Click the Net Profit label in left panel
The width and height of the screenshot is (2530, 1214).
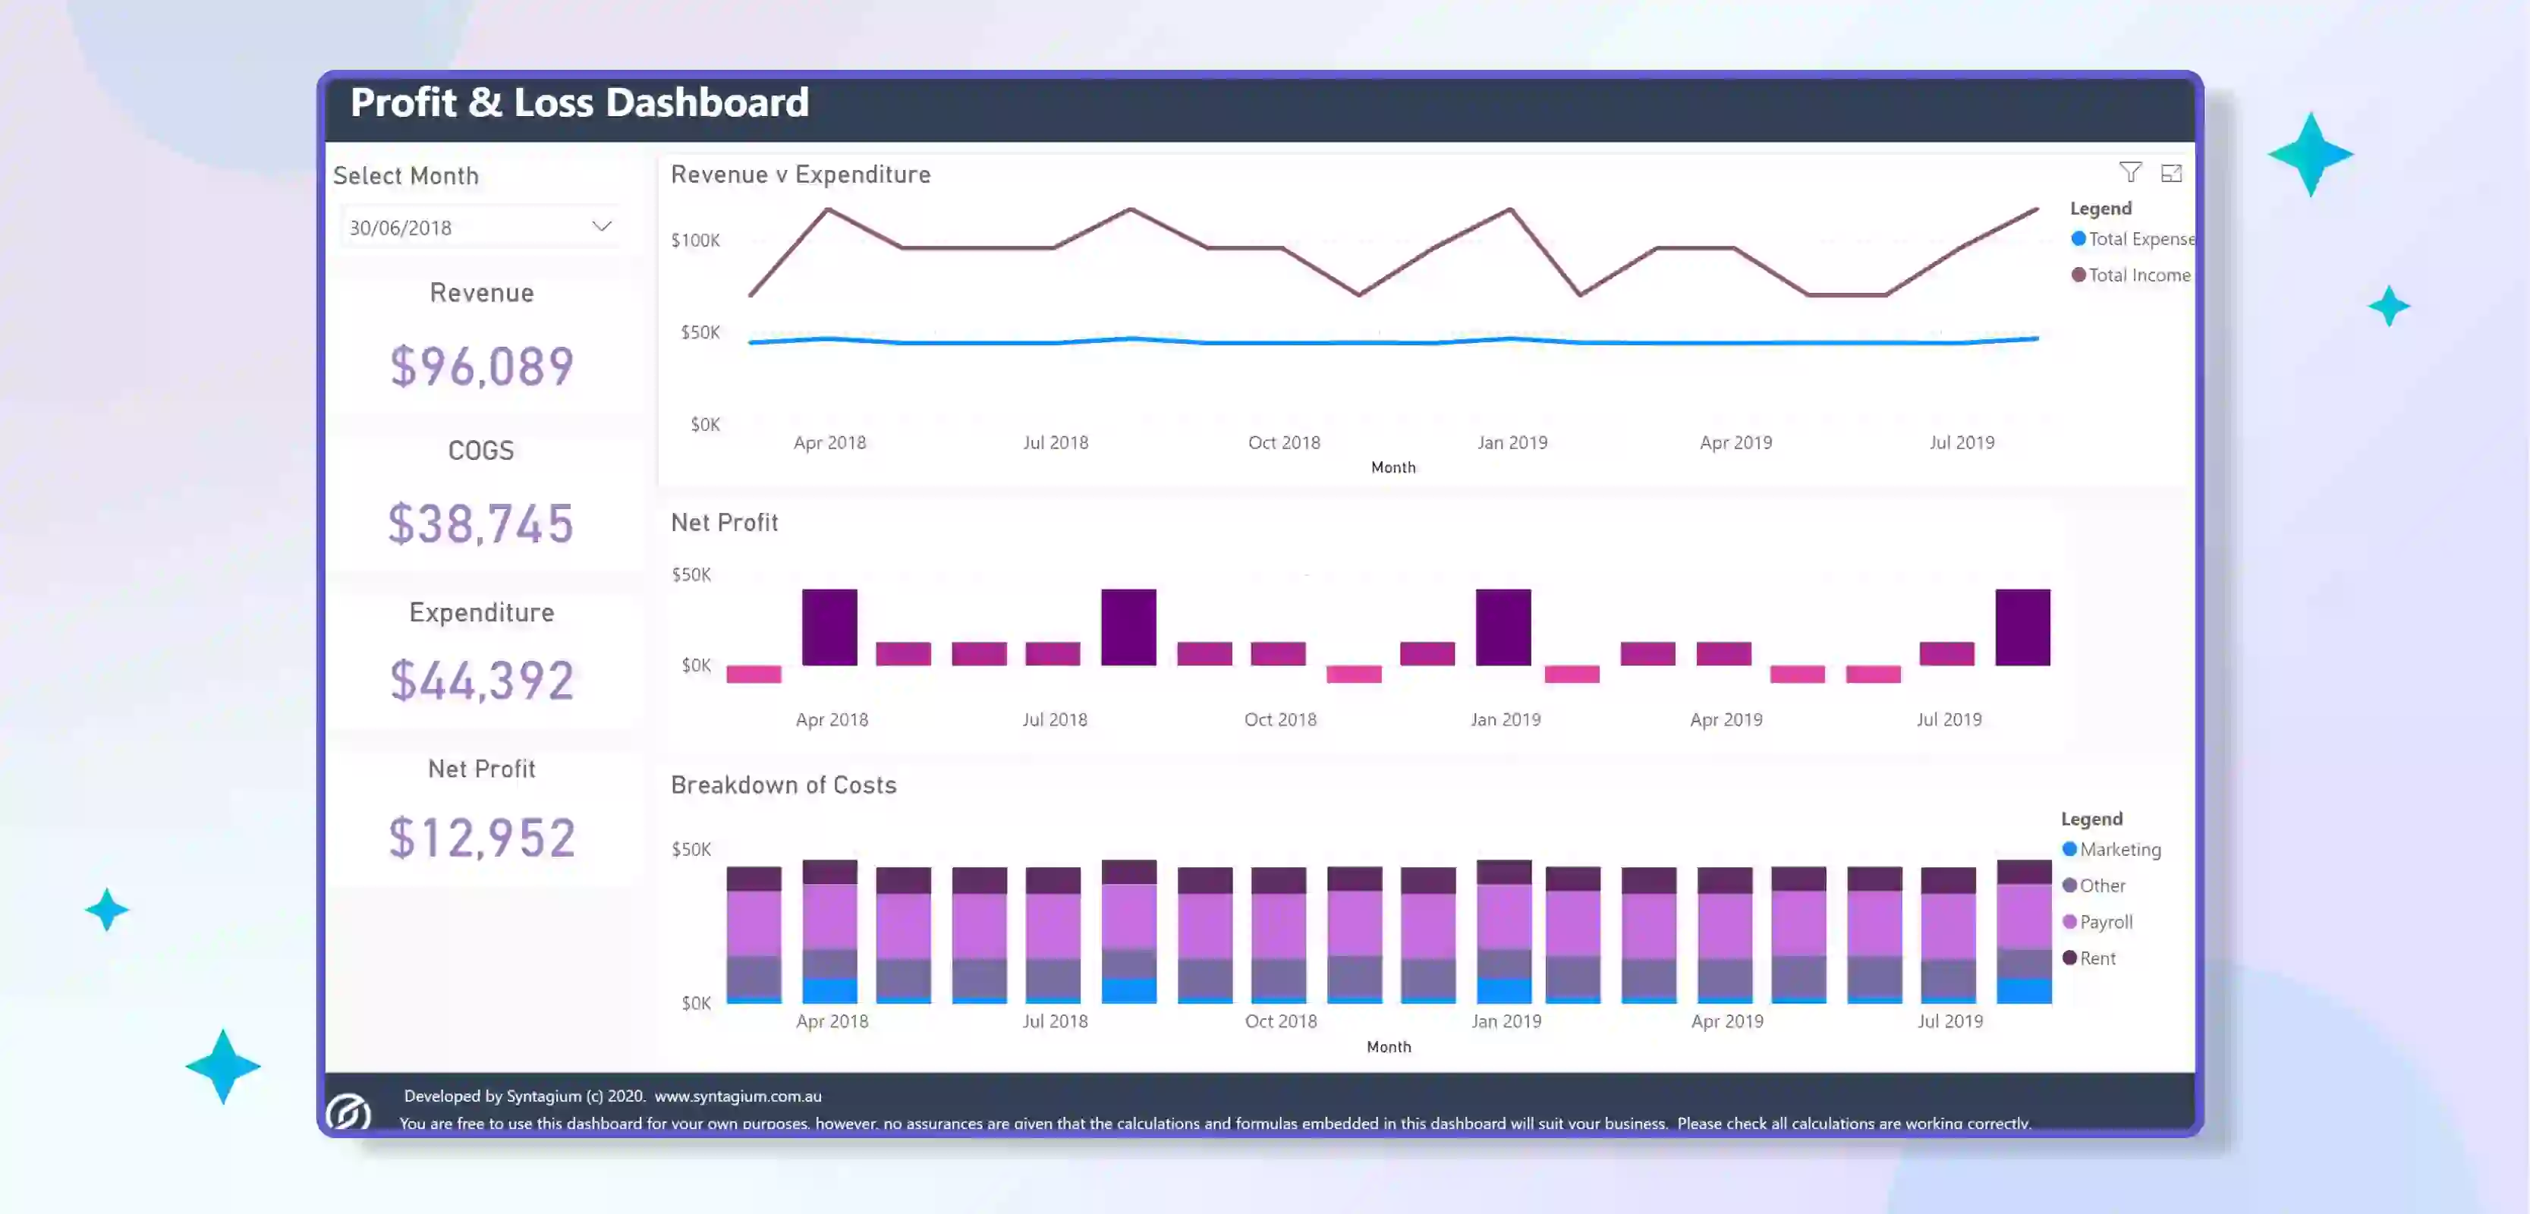point(483,769)
